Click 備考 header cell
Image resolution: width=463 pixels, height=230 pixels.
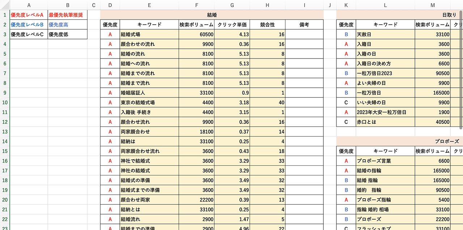coord(304,25)
